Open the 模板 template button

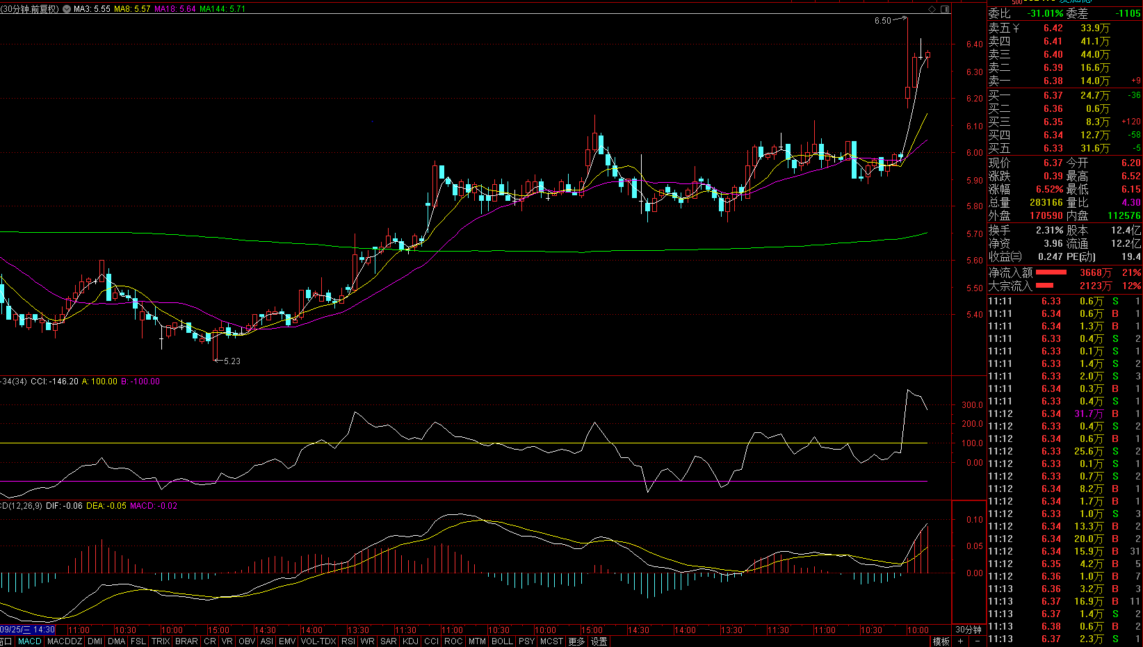click(x=941, y=641)
